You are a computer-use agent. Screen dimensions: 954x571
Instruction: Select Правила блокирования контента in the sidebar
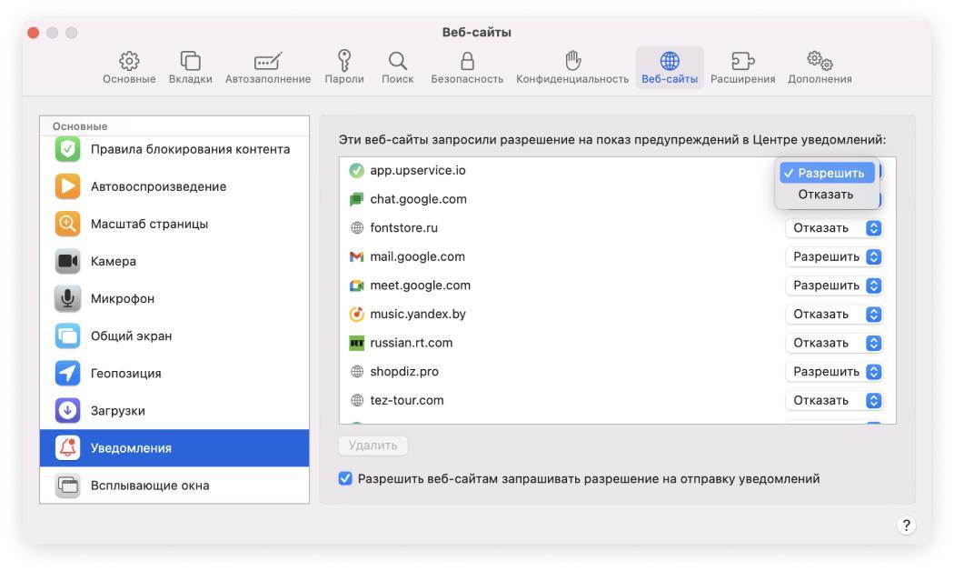point(174,149)
